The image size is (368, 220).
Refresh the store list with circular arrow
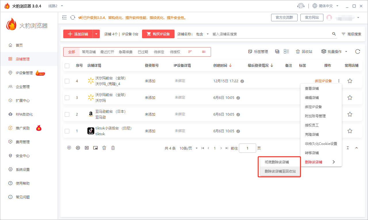(x=357, y=52)
